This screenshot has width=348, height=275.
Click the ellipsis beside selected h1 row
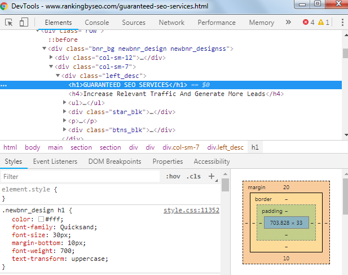click(4, 85)
